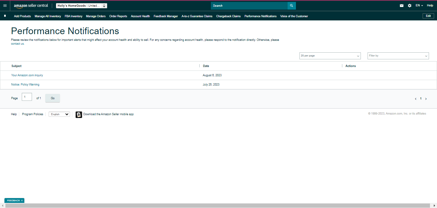This screenshot has width=437, height=208.
Task: Go to next page arrow
Action: [x=426, y=99]
